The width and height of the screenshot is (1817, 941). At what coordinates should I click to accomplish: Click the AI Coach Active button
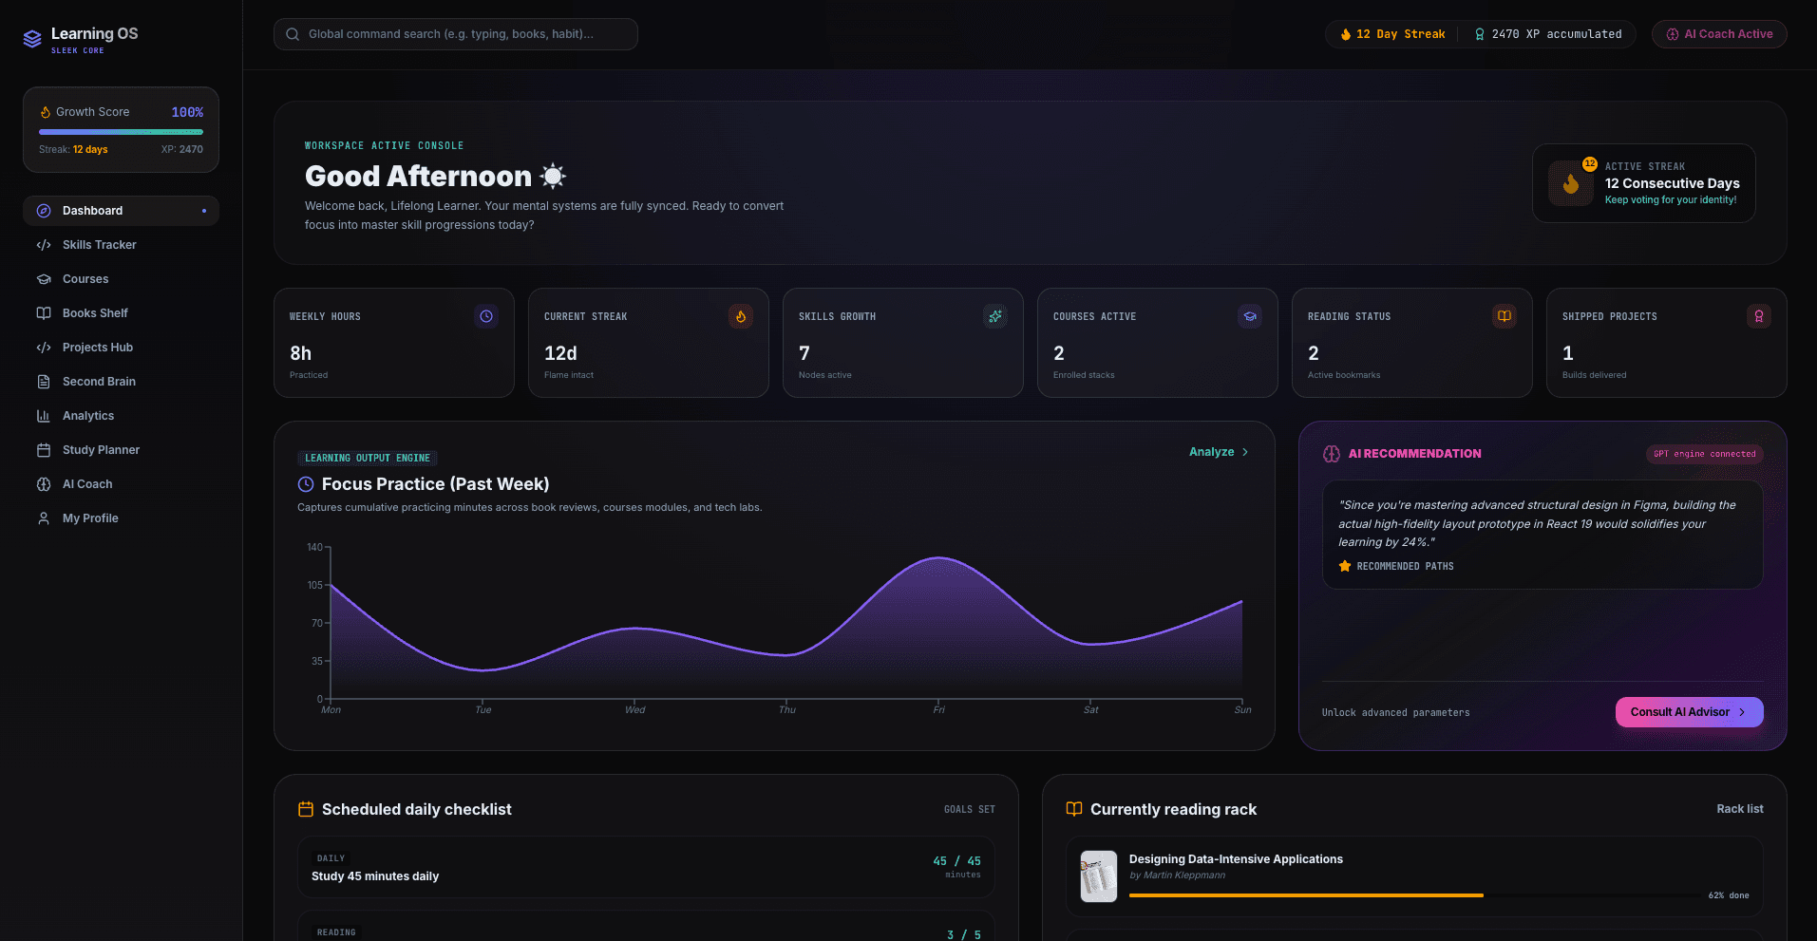click(1719, 34)
